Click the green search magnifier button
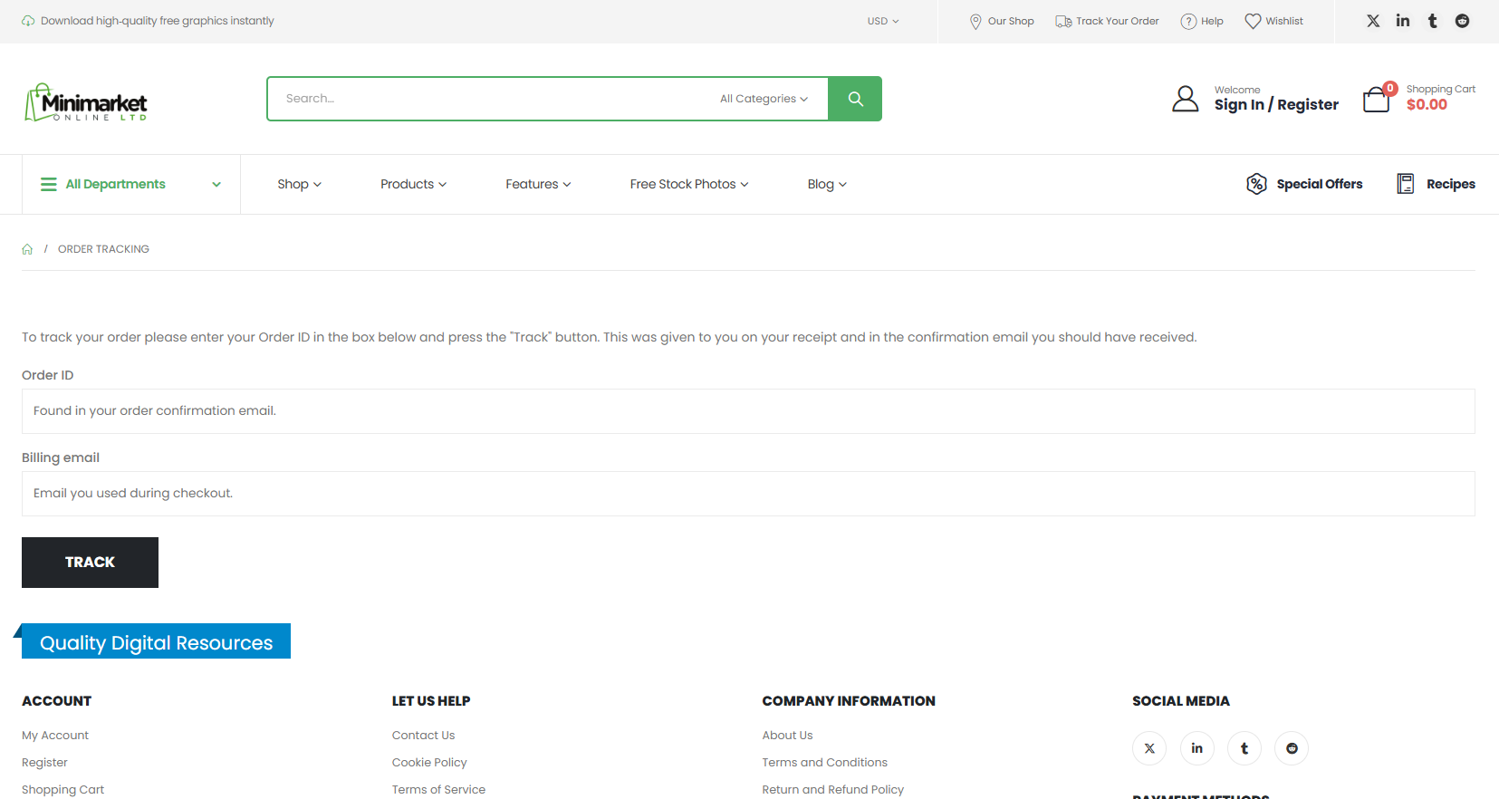The width and height of the screenshot is (1499, 799). (854, 99)
